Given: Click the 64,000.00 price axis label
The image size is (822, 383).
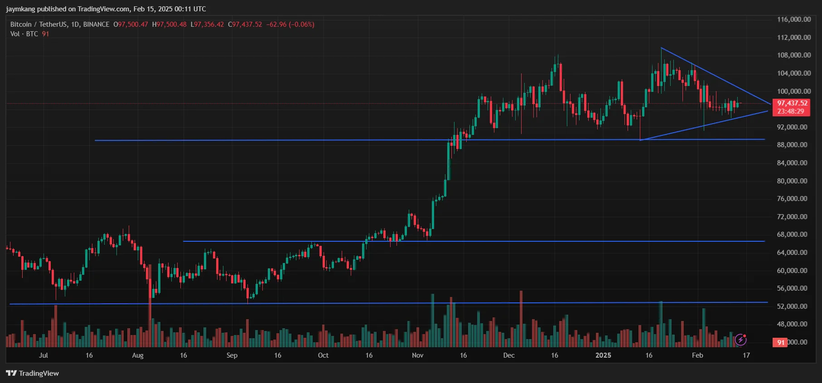Looking at the screenshot, I should coord(792,252).
